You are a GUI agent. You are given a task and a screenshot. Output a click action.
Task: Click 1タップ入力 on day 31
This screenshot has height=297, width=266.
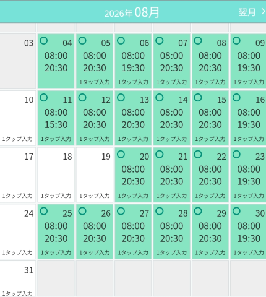(x=17, y=293)
